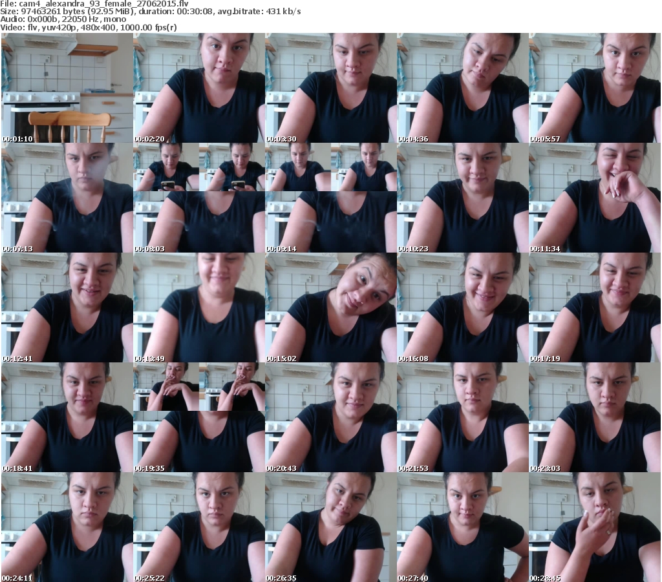Viewport: 662px width, 582px height.
Task: Click the Size line showing 92.95 MiB
Action: 150,12
